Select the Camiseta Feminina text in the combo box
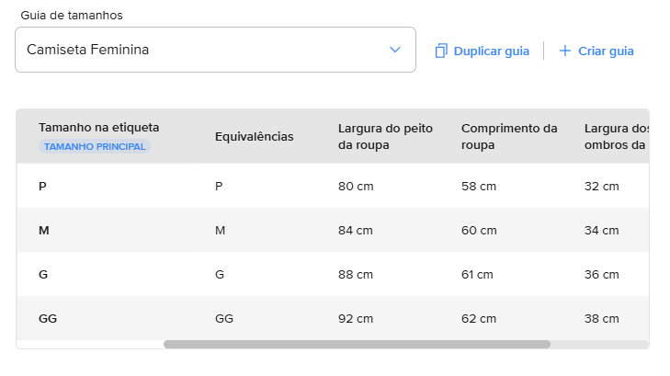The image size is (670, 376). pos(88,50)
